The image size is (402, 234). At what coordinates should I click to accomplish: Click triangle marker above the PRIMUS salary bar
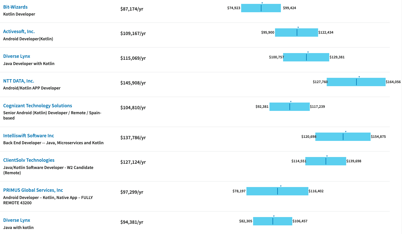281,186
